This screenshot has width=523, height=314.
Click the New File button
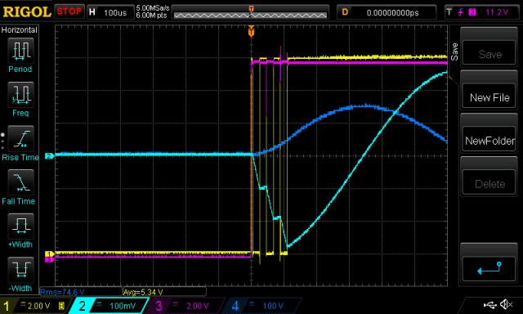489,97
